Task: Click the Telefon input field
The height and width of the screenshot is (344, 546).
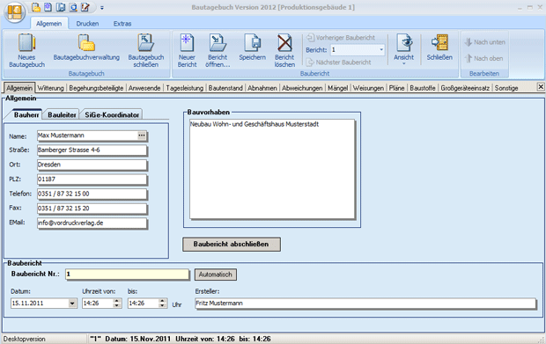Action: (x=92, y=194)
